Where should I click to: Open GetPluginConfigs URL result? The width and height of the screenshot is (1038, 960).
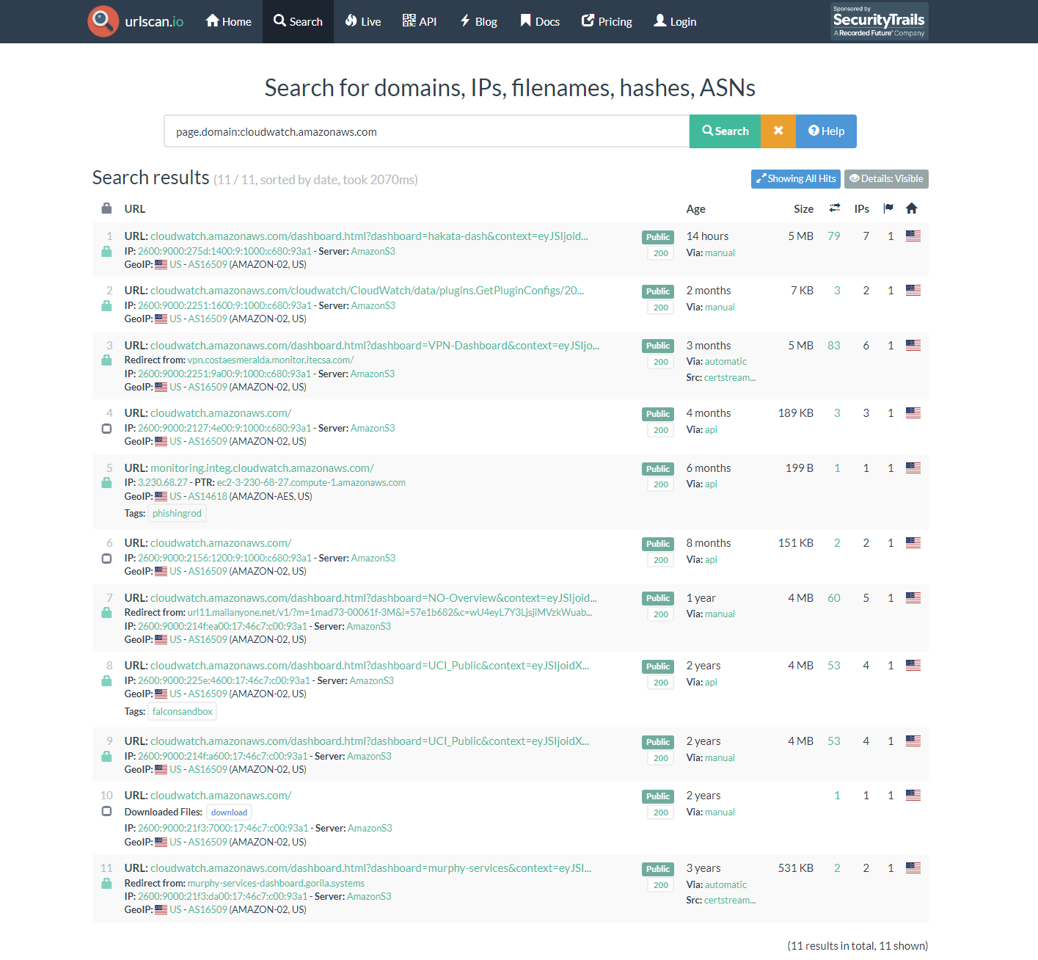tap(368, 291)
